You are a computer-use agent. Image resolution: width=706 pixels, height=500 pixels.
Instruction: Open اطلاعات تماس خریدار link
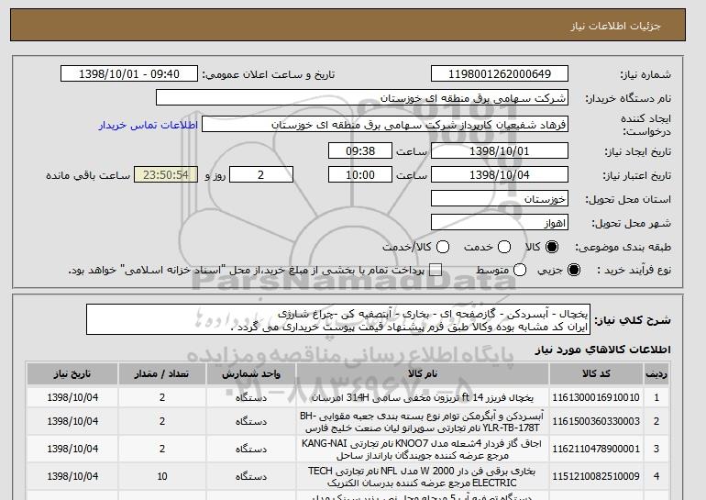149,125
